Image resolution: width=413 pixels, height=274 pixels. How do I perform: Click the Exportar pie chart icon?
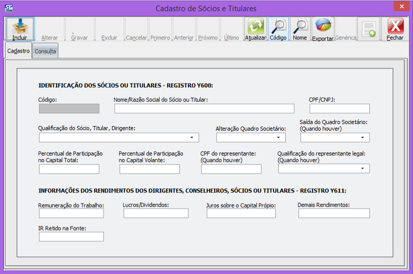pyautogui.click(x=323, y=26)
